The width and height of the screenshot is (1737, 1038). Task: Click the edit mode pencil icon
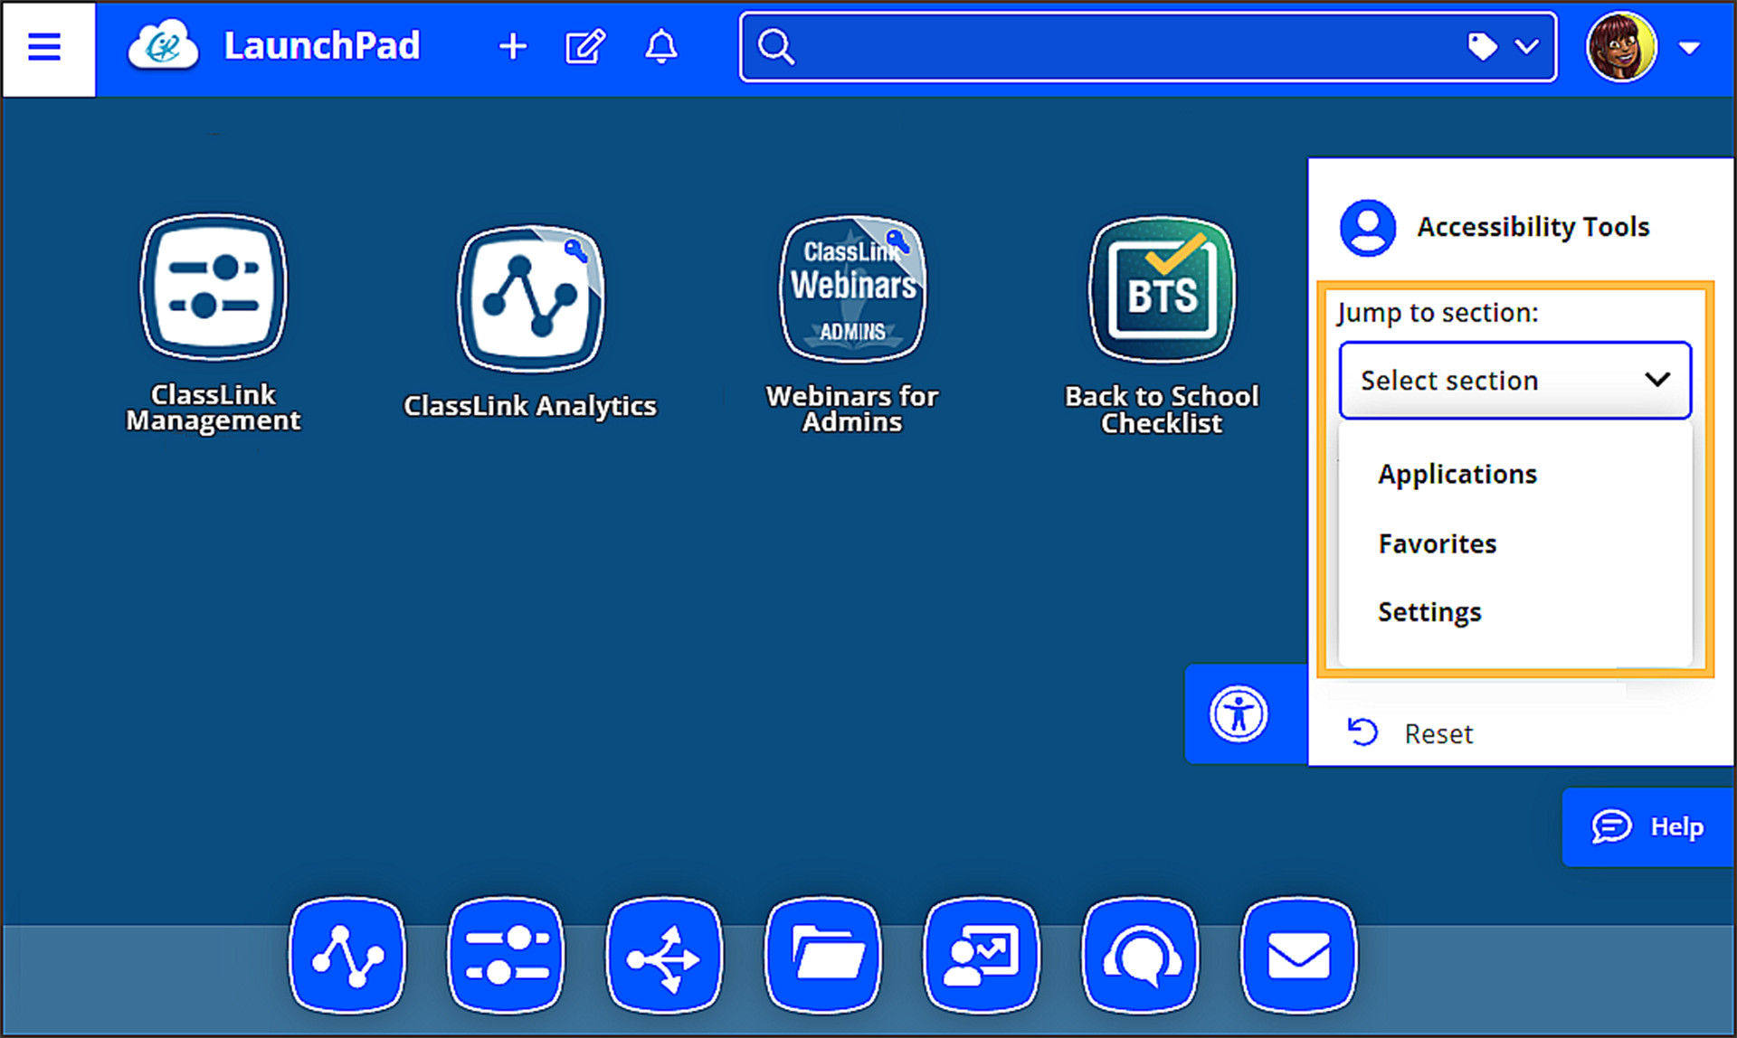coord(585,45)
